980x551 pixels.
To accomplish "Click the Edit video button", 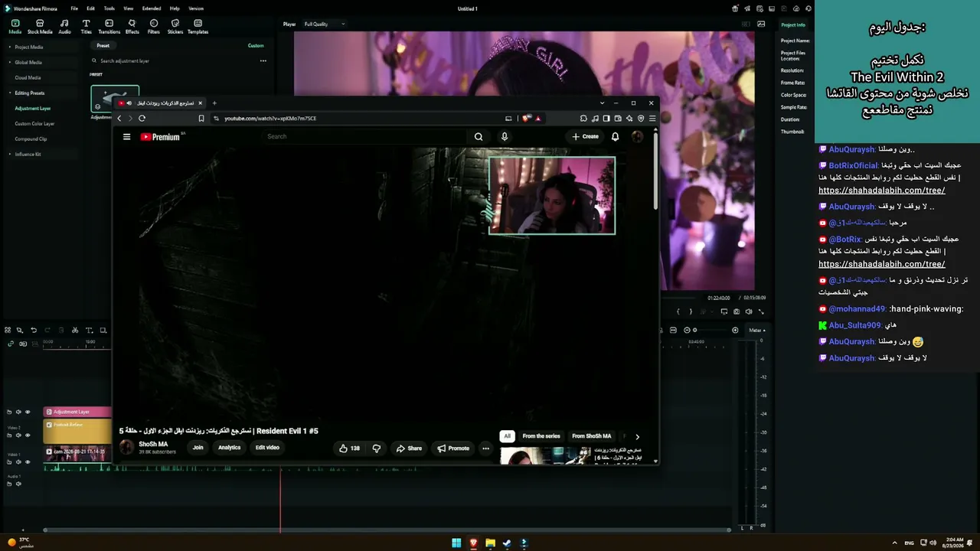I will pyautogui.click(x=267, y=448).
